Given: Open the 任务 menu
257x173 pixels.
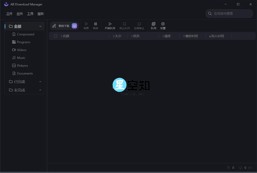Looking at the screenshot, I should pos(20,14).
